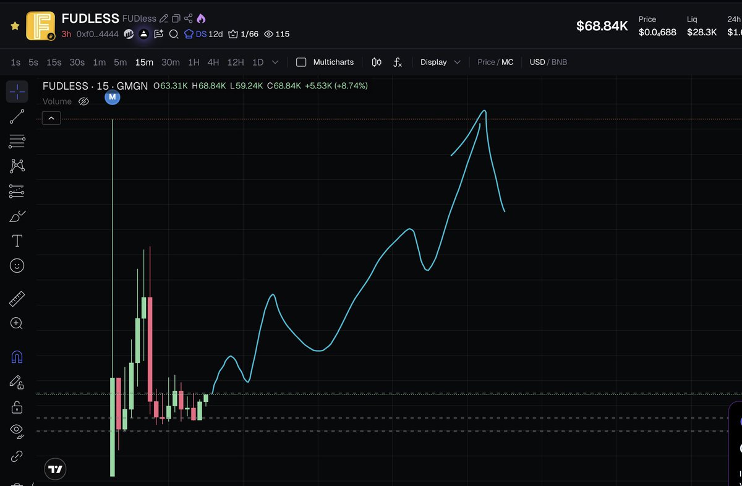The image size is (742, 486).
Task: Click the share icon in header
Action: (189, 19)
